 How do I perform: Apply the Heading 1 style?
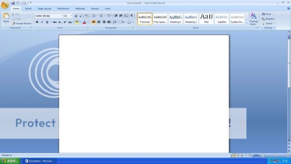pyautogui.click(x=176, y=19)
